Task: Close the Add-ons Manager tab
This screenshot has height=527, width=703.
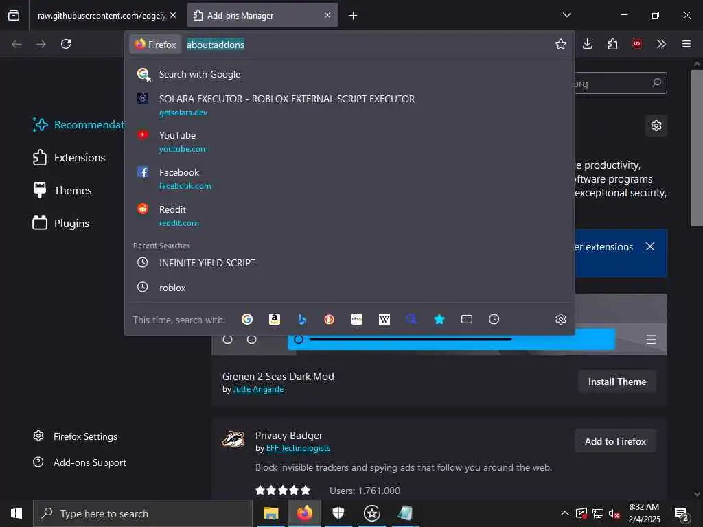Action: (x=327, y=15)
